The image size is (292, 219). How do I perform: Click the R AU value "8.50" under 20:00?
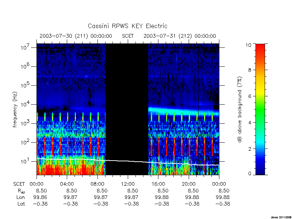(x=193, y=191)
